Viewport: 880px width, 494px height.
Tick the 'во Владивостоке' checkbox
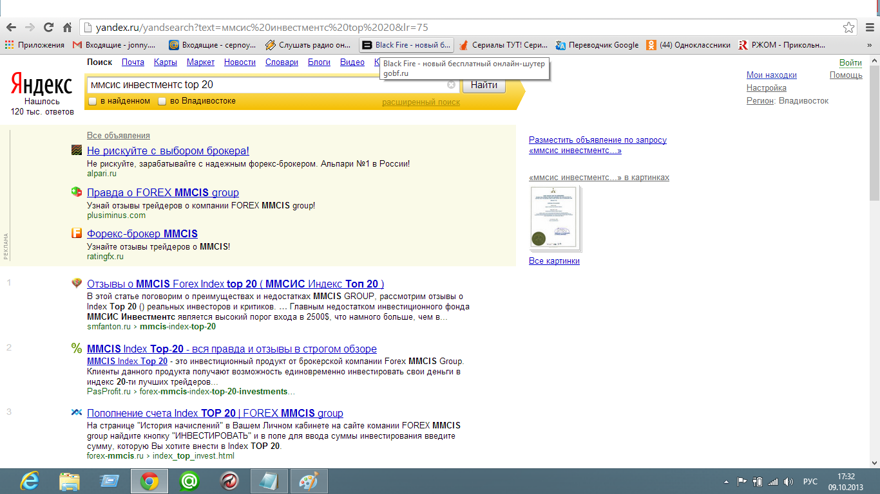click(x=162, y=101)
